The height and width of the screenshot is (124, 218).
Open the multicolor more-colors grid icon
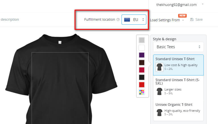click(x=142, y=92)
